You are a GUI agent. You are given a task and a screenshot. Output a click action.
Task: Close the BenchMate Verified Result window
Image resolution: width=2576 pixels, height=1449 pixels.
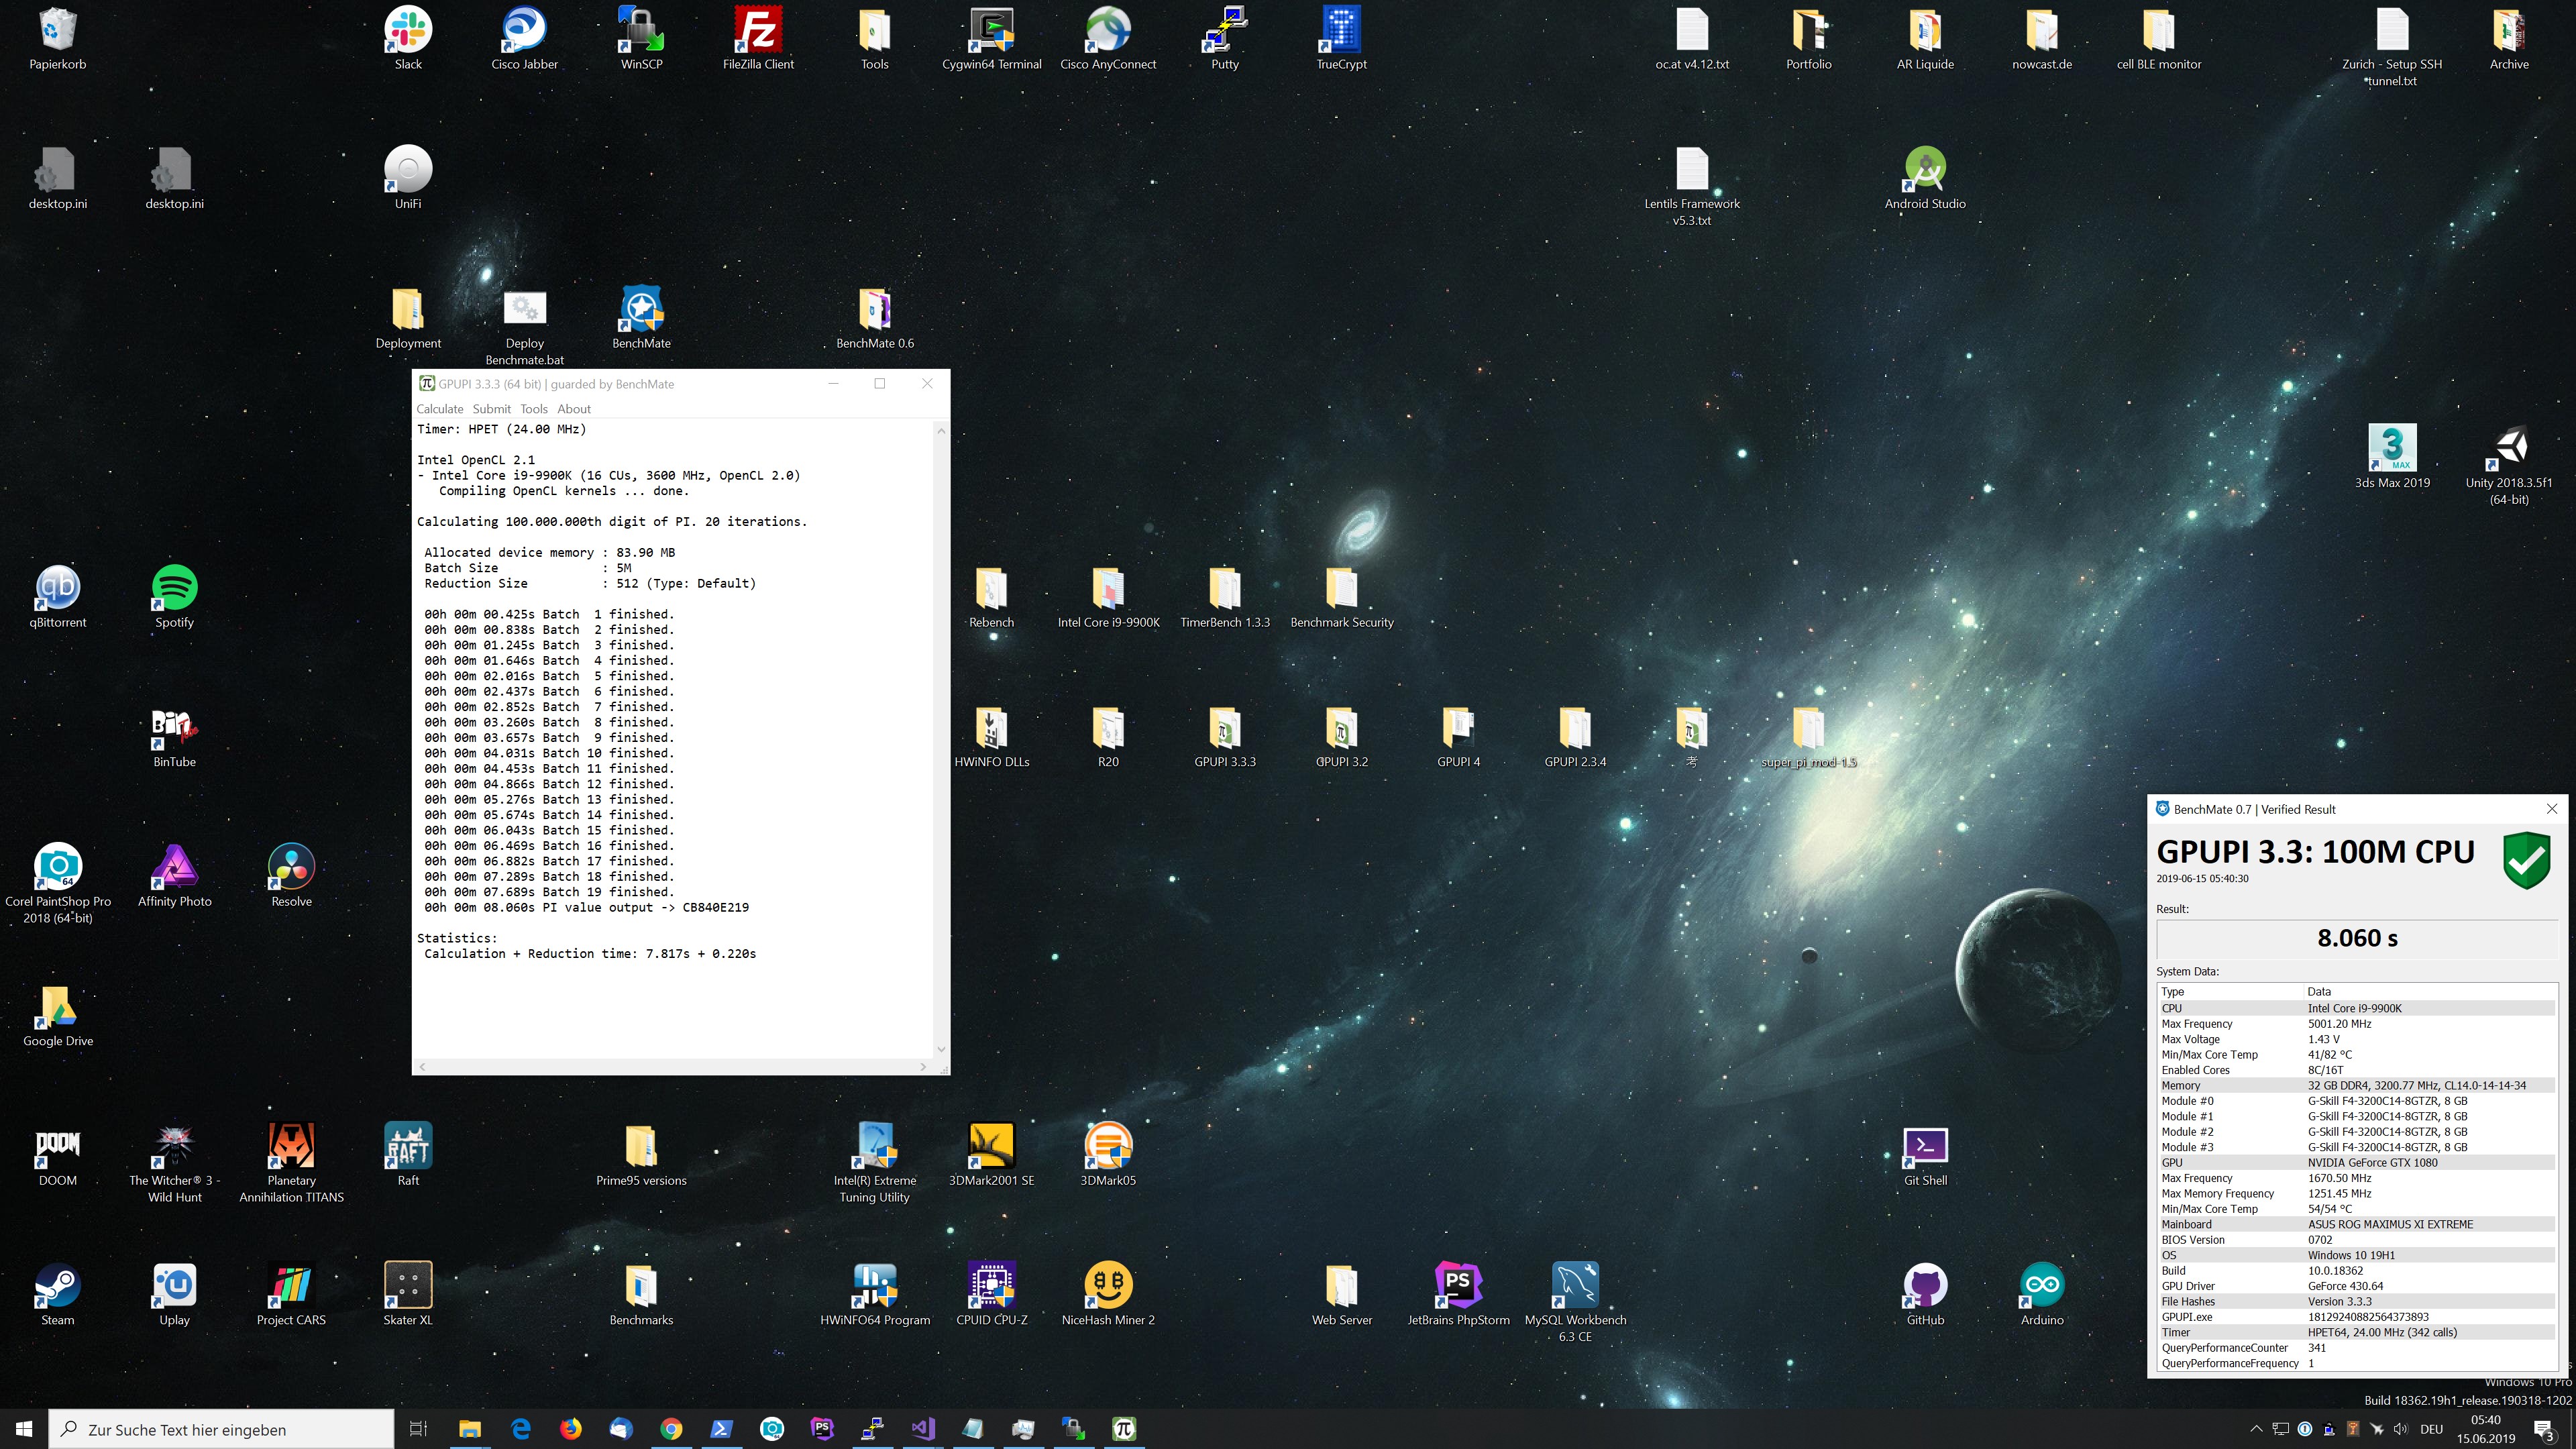point(2551,809)
